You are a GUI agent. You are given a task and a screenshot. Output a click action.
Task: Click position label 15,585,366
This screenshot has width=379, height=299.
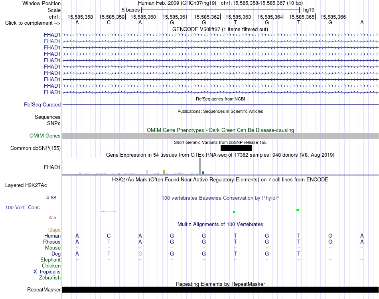click(x=333, y=17)
